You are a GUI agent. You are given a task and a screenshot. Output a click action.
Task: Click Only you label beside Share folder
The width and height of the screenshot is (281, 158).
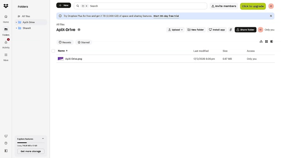pyautogui.click(x=269, y=30)
